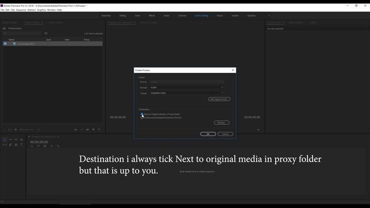Select the Ripple Edit tool

click(x=16, y=140)
